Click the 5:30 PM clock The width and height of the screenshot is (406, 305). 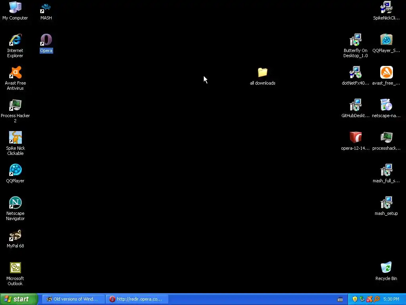pyautogui.click(x=391, y=299)
